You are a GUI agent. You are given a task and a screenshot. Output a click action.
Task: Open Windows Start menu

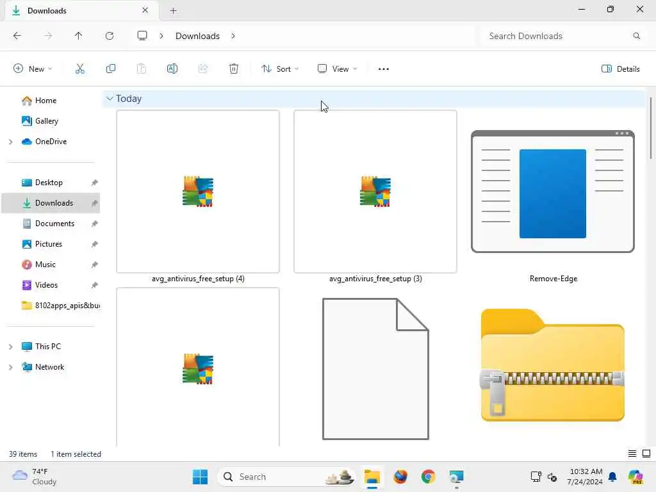pyautogui.click(x=200, y=477)
